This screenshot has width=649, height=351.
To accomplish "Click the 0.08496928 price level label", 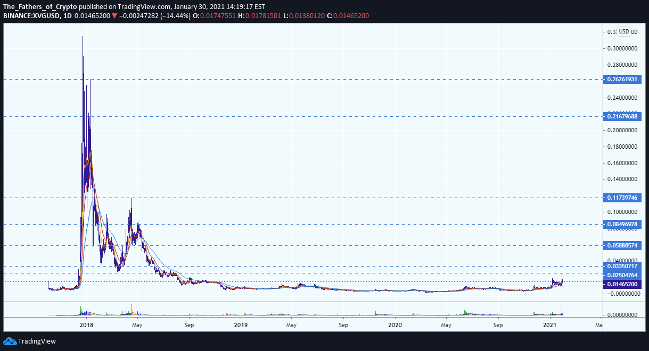I will point(622,225).
